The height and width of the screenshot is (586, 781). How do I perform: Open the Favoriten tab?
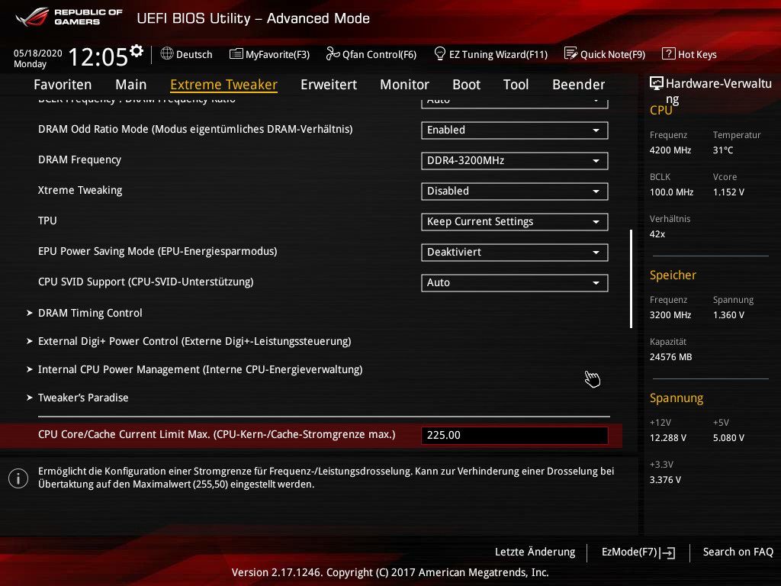tap(63, 85)
